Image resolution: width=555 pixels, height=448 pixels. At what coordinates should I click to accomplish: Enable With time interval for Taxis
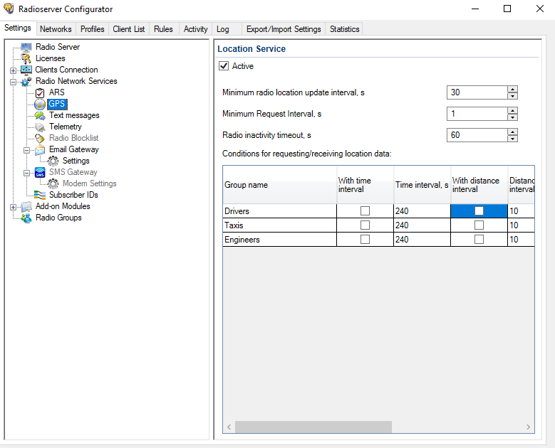click(x=365, y=225)
